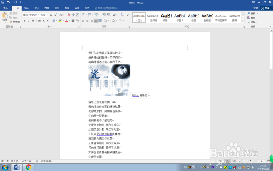Switch to the 审阅 tab
273x171 pixels.
tap(77, 8)
